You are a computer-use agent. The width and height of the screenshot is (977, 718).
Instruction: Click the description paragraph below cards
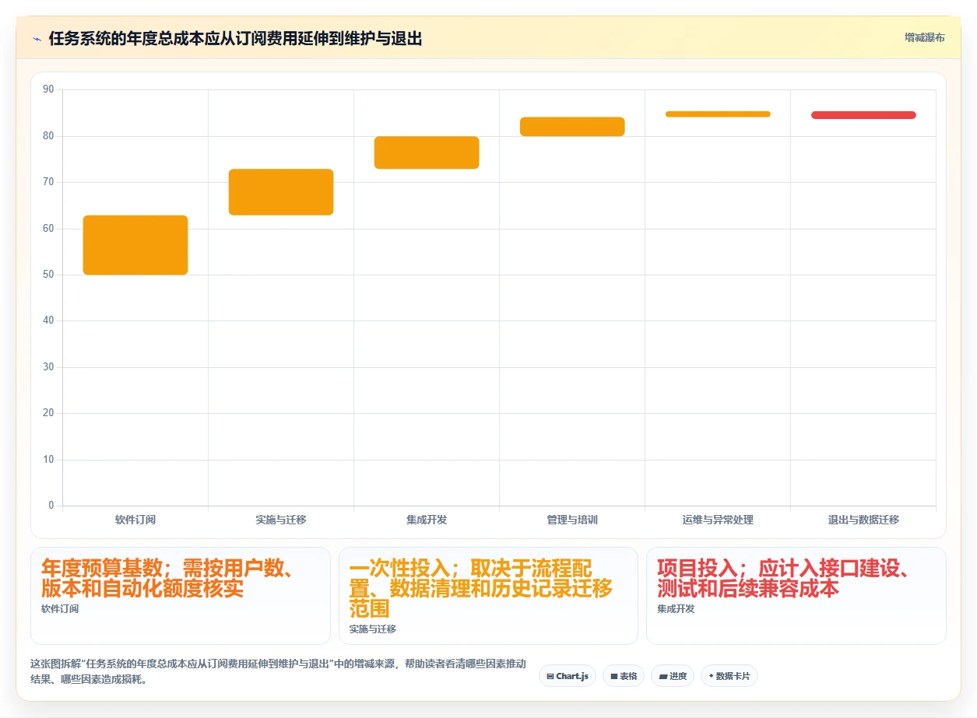pyautogui.click(x=278, y=671)
